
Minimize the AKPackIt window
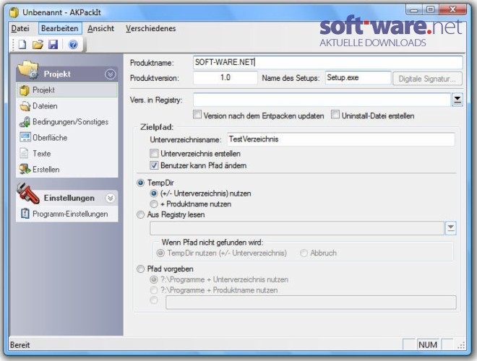click(413, 9)
